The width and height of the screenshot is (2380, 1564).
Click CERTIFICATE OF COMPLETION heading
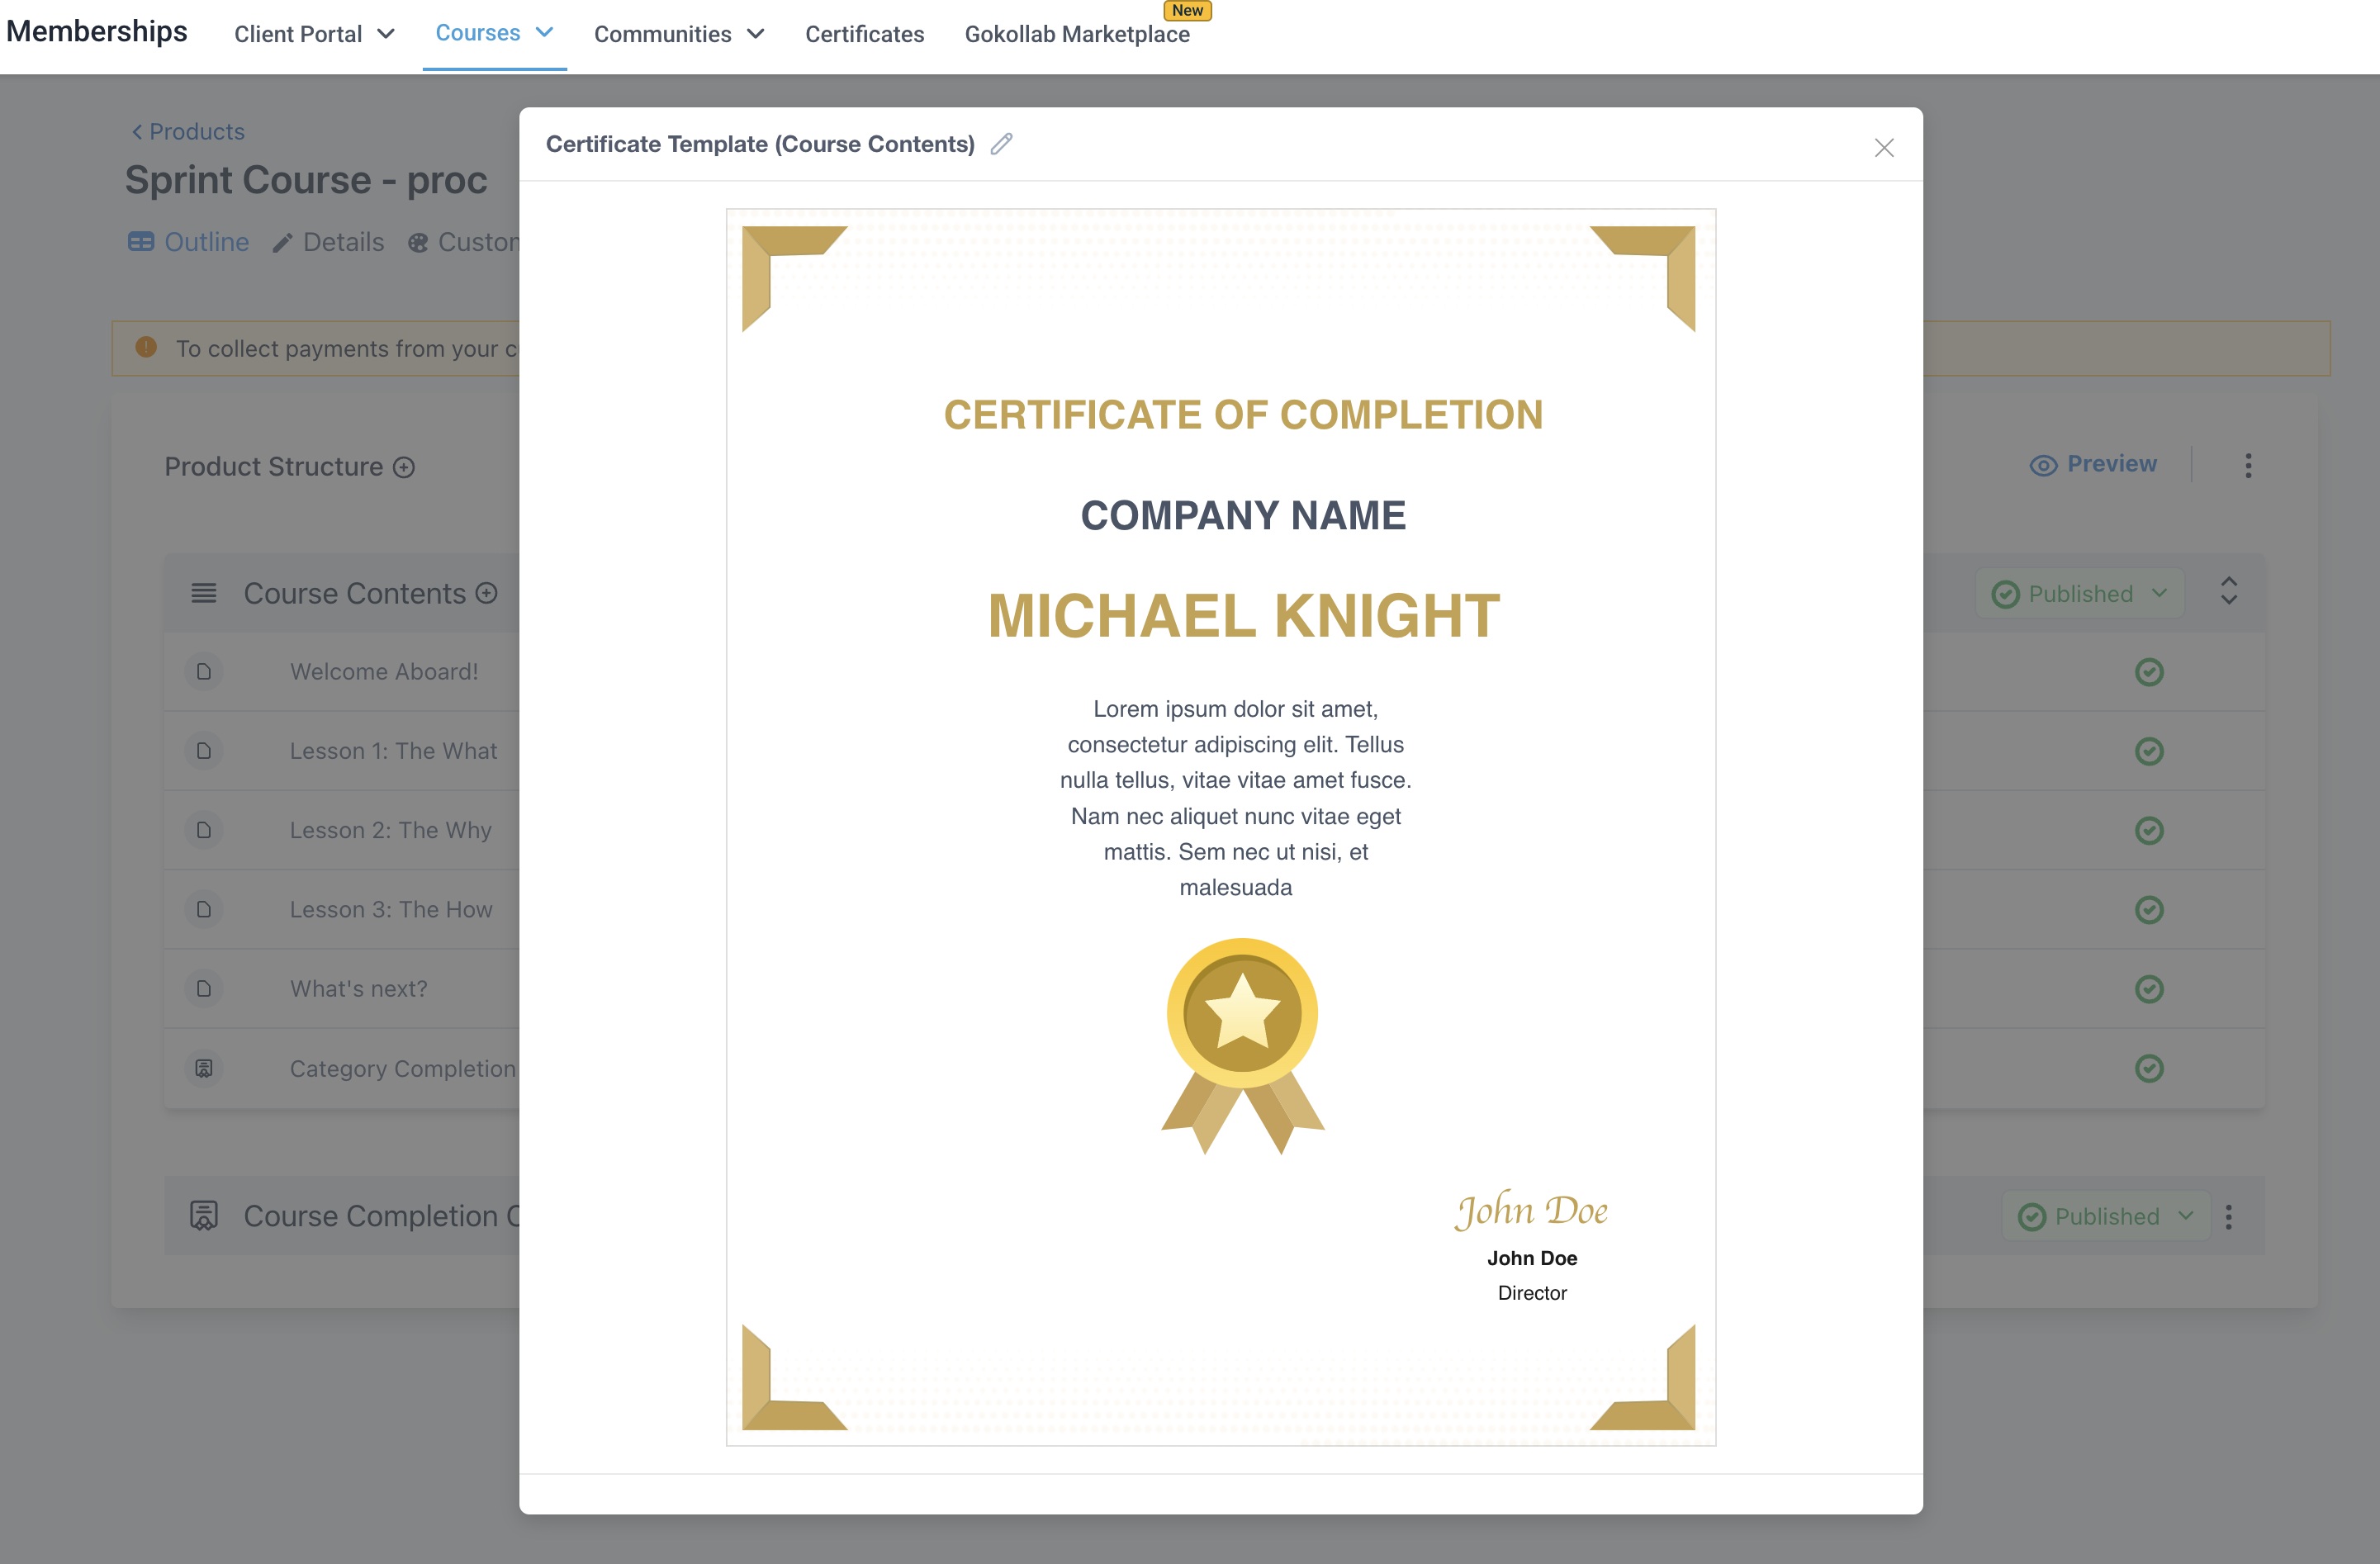click(1243, 415)
